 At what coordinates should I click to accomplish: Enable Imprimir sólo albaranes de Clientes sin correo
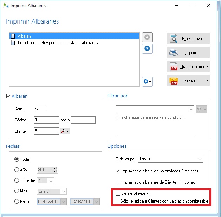pos(118,182)
